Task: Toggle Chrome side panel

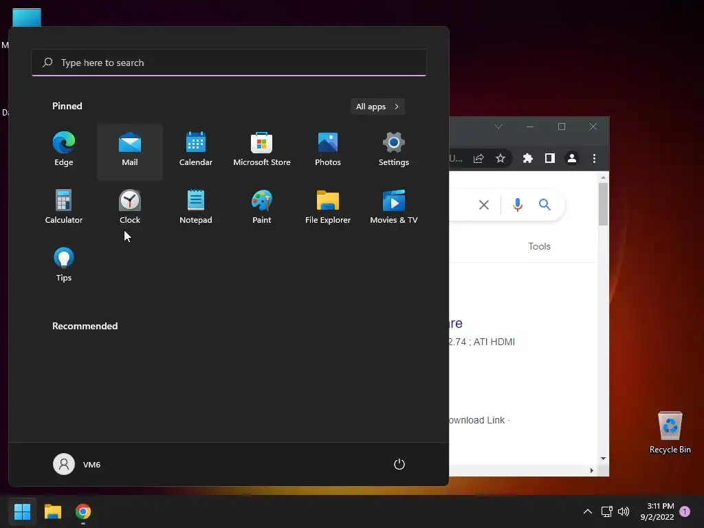Action: (549, 158)
